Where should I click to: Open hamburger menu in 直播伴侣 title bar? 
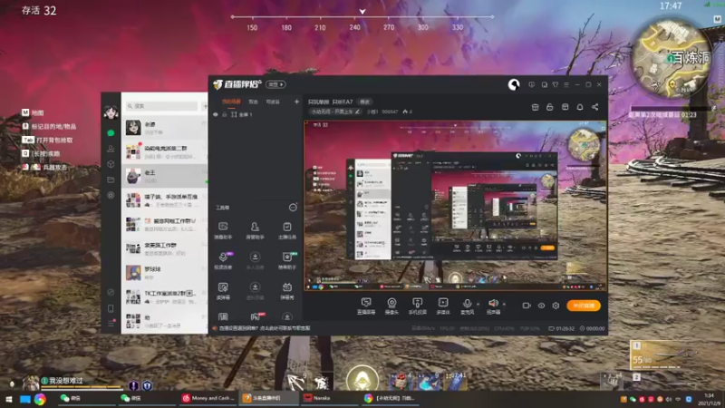point(566,84)
